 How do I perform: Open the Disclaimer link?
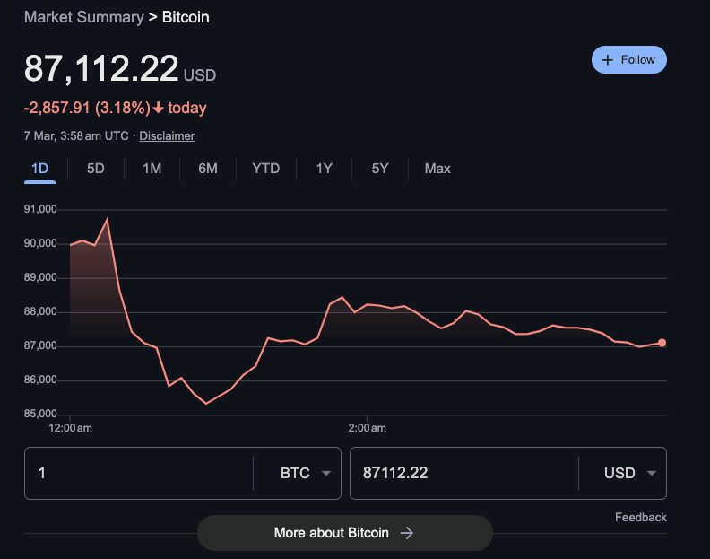(167, 136)
